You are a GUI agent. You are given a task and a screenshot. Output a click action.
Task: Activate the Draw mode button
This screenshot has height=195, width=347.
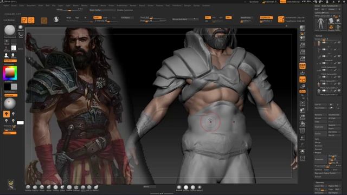click(31, 20)
